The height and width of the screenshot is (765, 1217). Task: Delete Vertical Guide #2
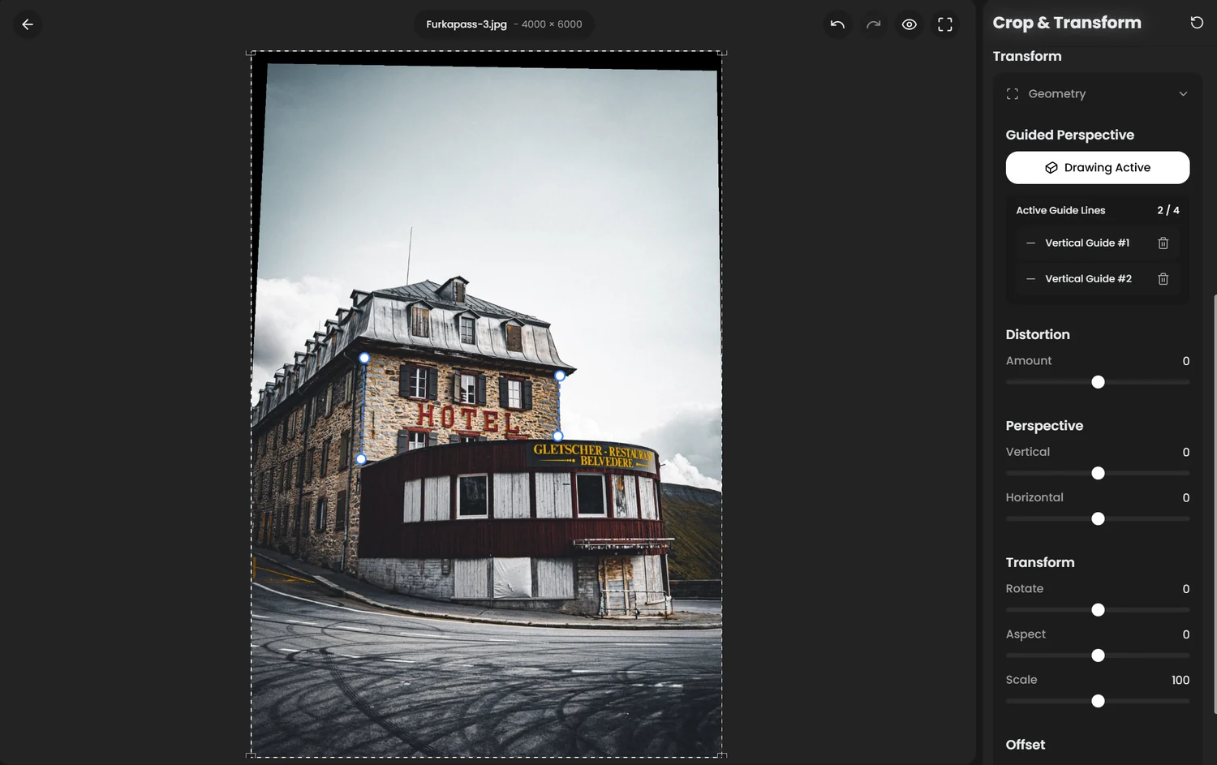coord(1163,279)
